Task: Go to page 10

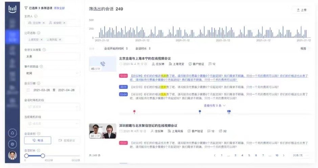Action: [x=277, y=155]
